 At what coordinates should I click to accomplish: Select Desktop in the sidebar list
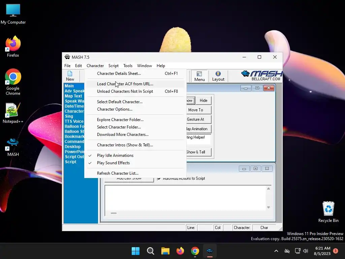(73, 147)
